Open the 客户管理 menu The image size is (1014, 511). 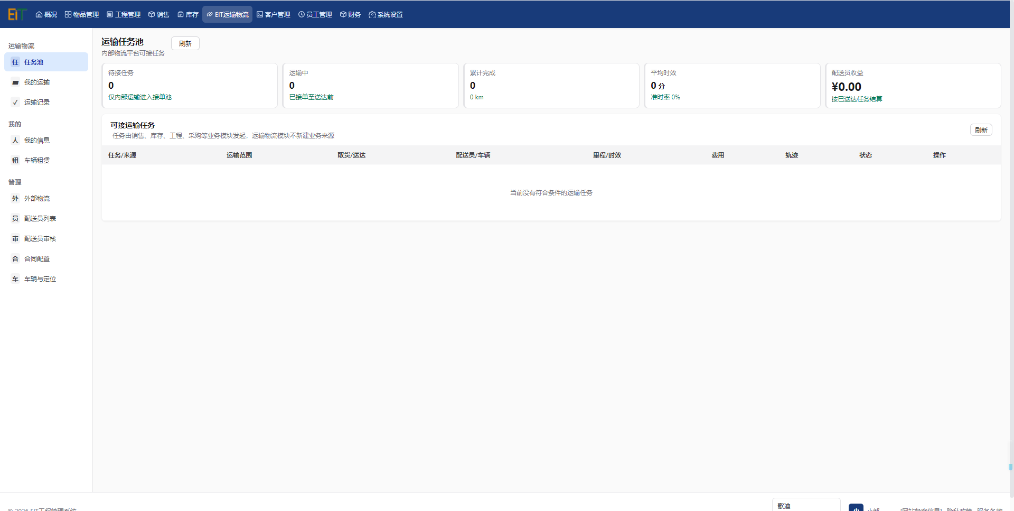click(x=274, y=14)
